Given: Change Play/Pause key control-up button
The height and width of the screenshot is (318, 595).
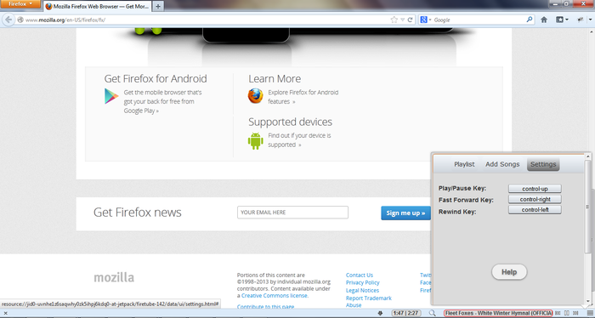Looking at the screenshot, I should pyautogui.click(x=535, y=189).
